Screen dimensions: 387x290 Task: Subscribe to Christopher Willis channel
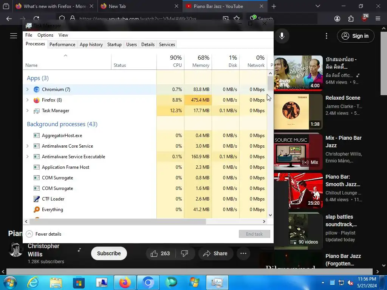[109, 253]
